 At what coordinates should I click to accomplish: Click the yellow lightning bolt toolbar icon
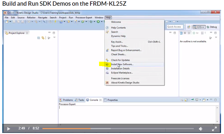(x=55, y=22)
